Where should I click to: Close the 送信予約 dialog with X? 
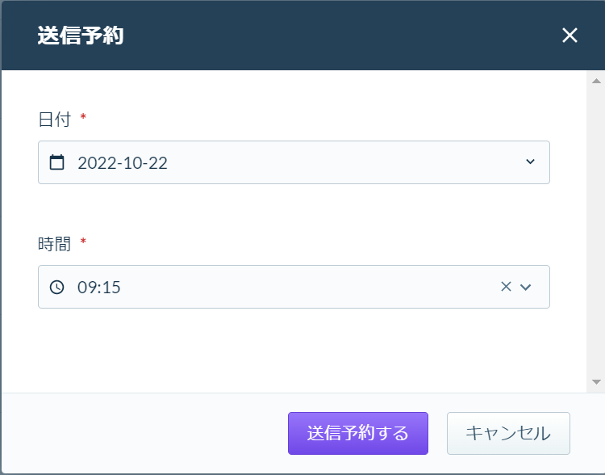click(x=570, y=36)
